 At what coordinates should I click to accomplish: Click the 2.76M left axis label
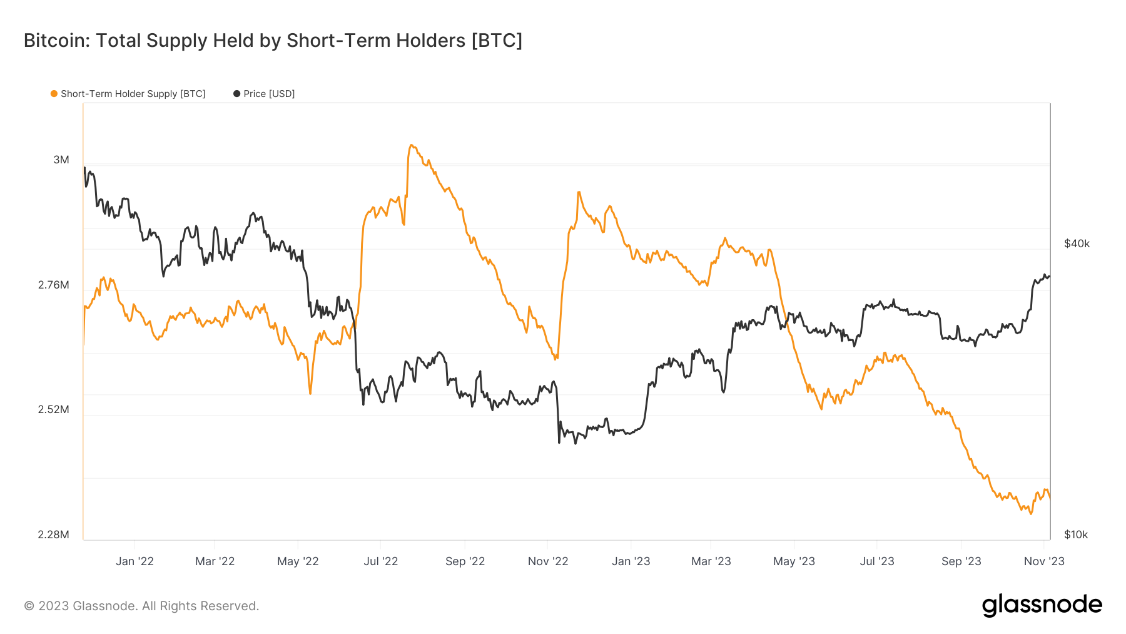click(x=53, y=285)
